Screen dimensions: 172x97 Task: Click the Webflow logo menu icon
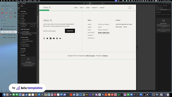tap(19, 3)
